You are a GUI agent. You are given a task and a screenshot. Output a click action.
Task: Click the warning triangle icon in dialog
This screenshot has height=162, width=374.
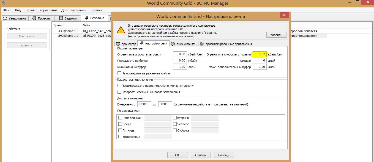121,30
